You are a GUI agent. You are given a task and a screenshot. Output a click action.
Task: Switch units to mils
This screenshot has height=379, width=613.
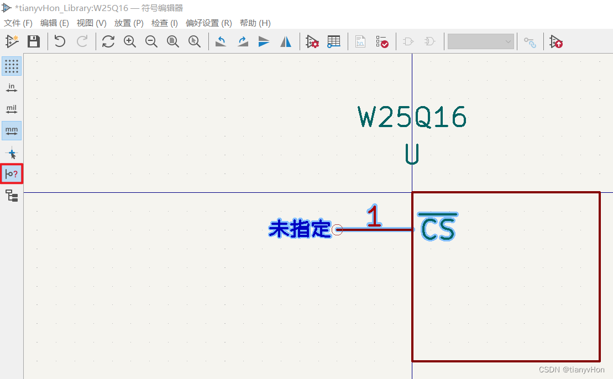(12, 109)
